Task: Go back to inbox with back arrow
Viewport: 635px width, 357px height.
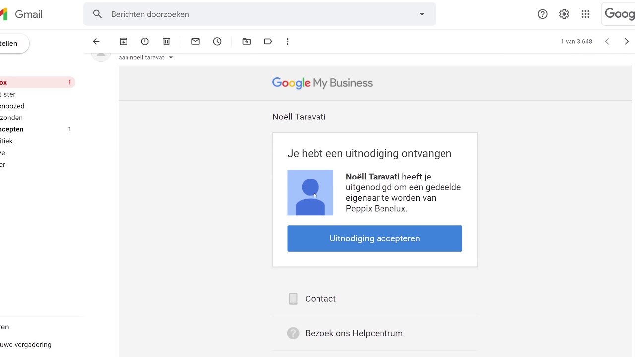Action: (96, 42)
